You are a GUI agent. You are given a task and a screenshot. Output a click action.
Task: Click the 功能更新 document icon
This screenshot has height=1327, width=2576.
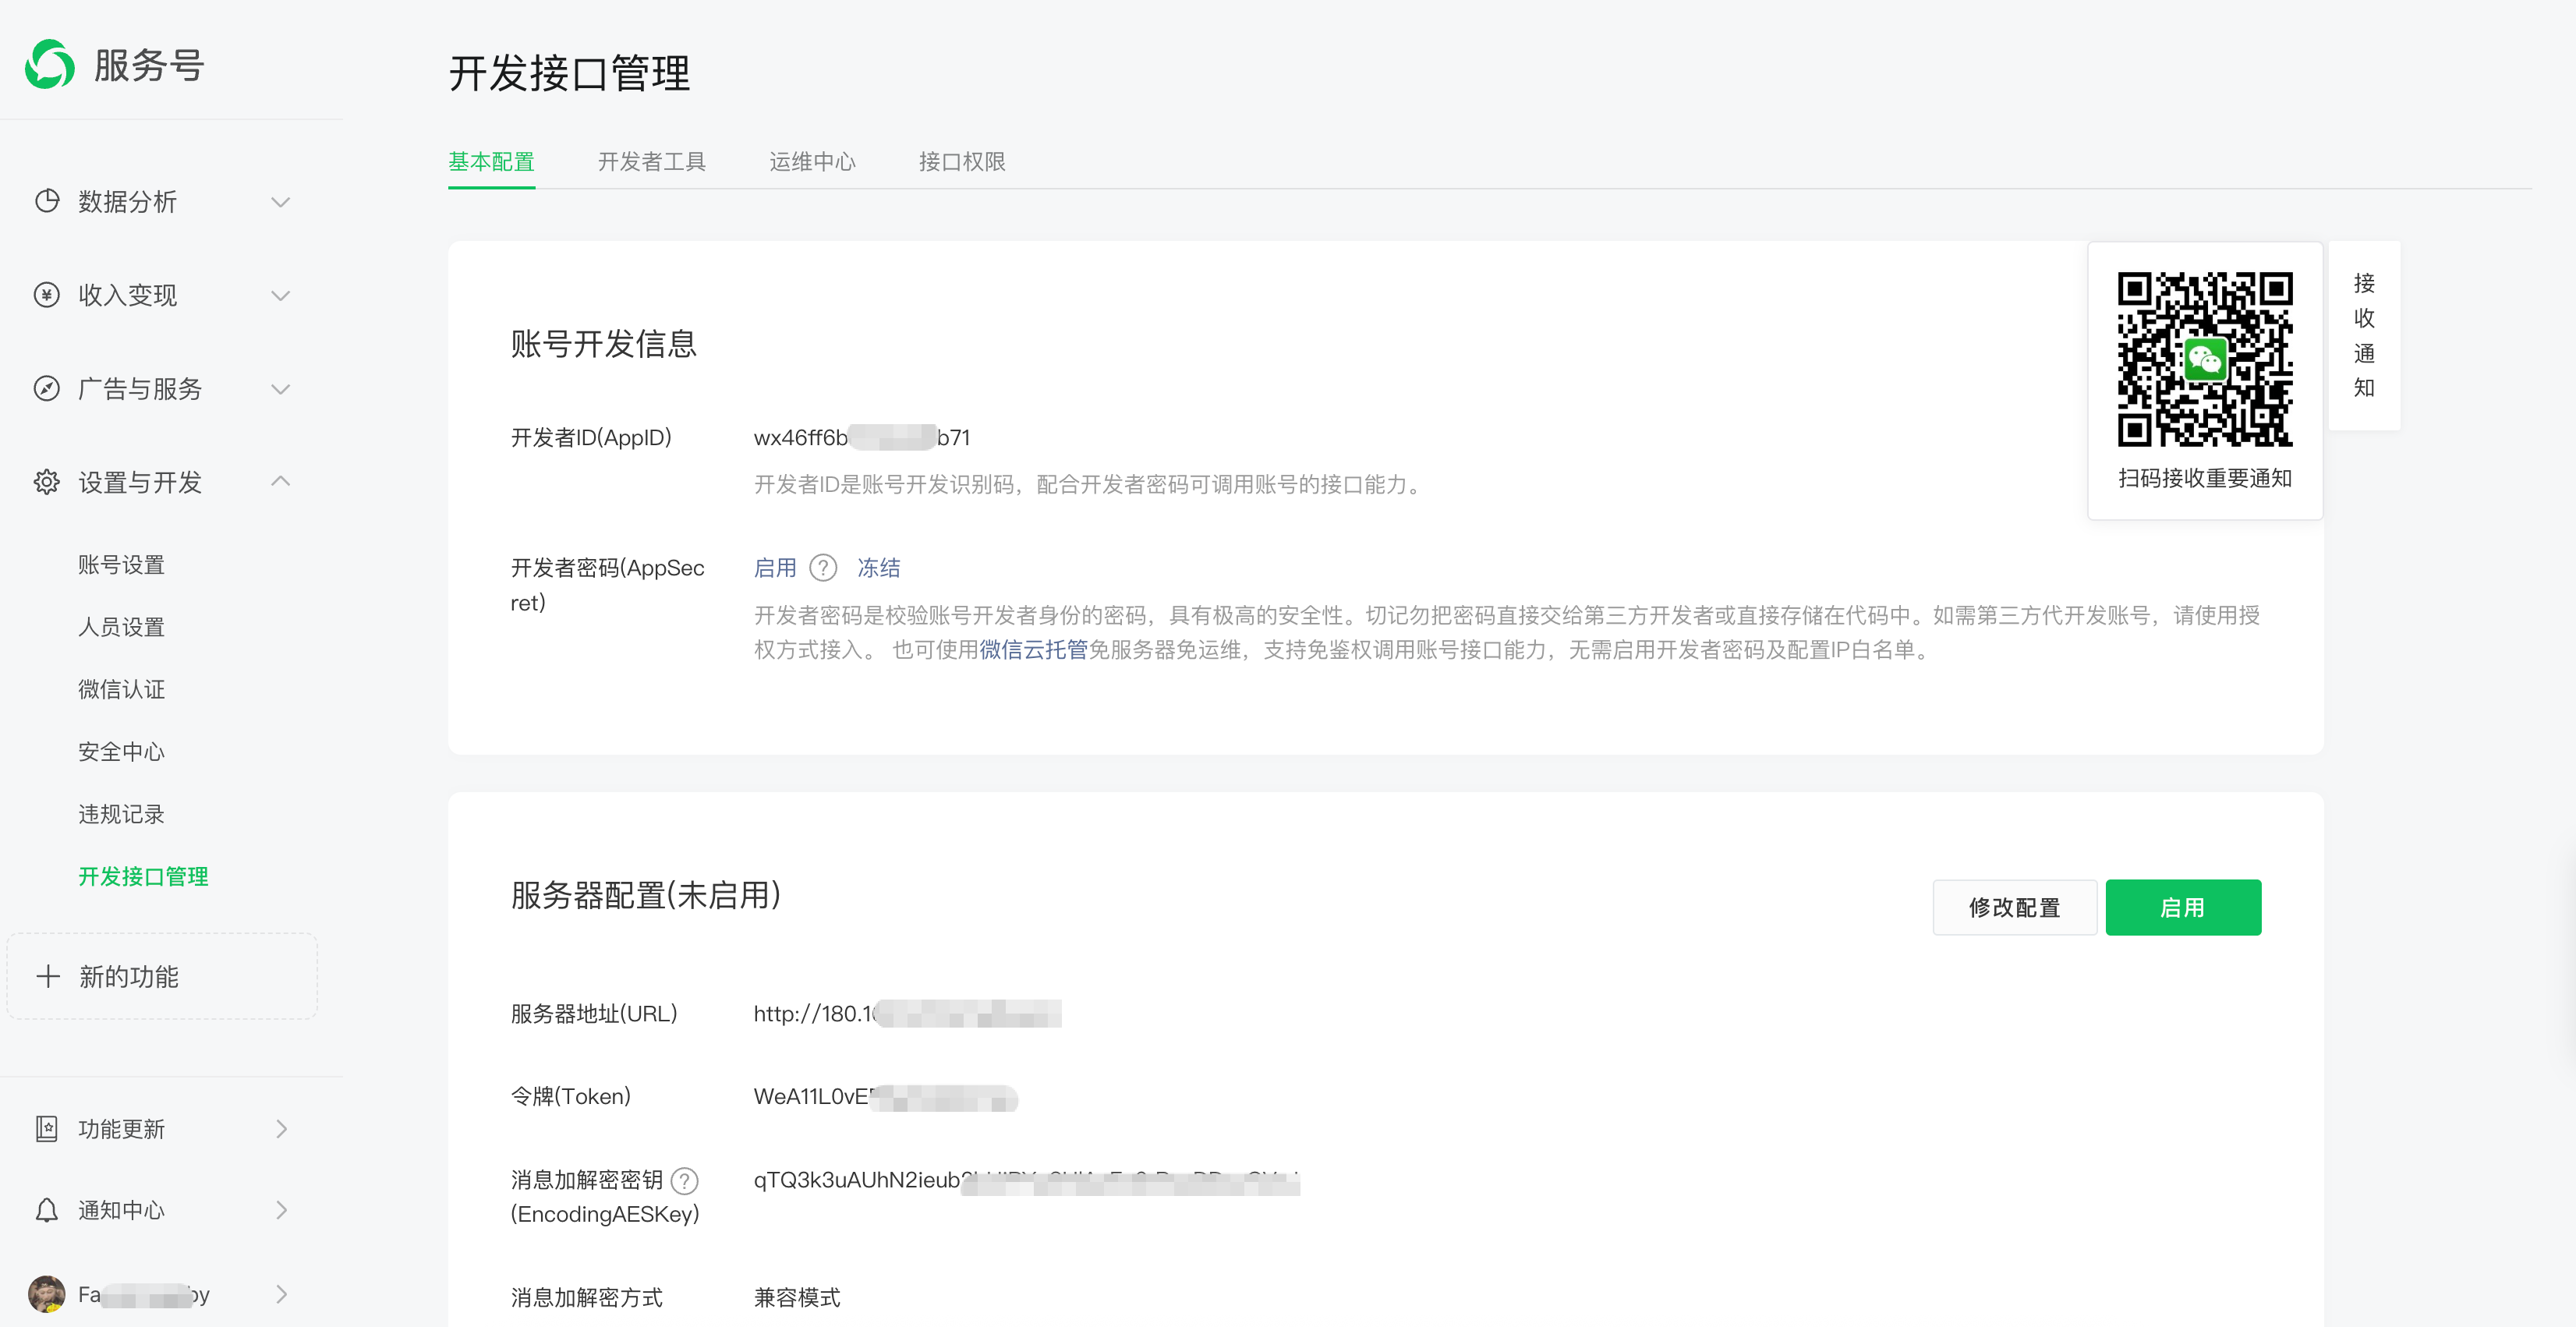pos(47,1128)
